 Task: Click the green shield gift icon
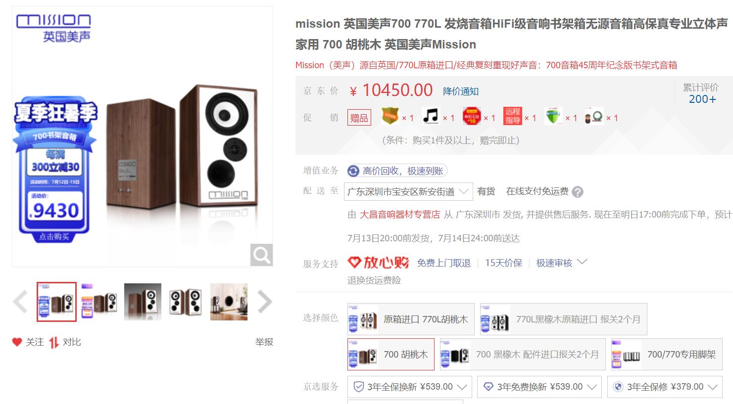coord(553,117)
